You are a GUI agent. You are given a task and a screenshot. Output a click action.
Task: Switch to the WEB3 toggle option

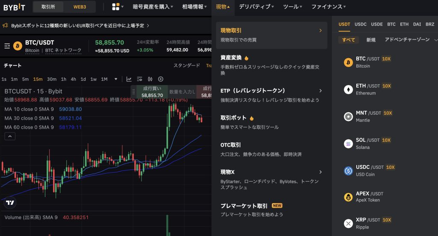pyautogui.click(x=80, y=7)
